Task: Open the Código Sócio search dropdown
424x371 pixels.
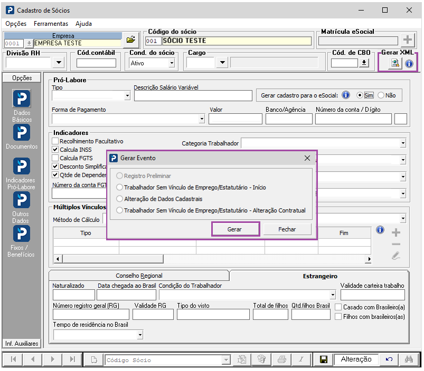Action: coord(226,359)
